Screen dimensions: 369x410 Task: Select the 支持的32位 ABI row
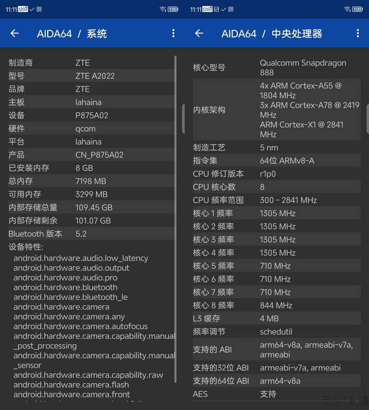277,368
